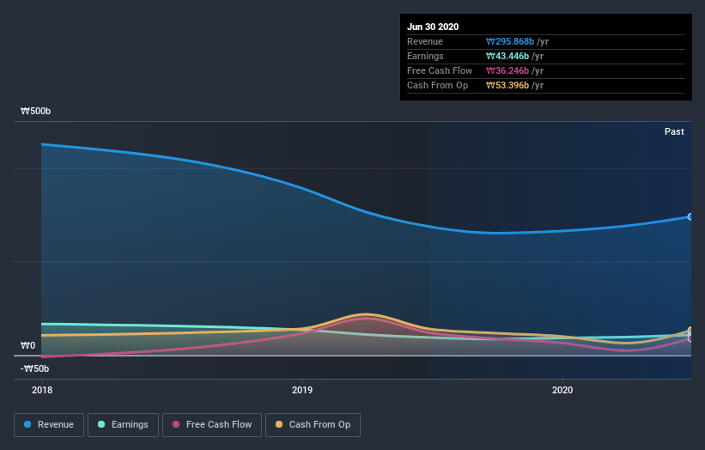The width and height of the screenshot is (705, 450).
Task: Click the ₩36.246b free cash flow value
Action: (507, 70)
